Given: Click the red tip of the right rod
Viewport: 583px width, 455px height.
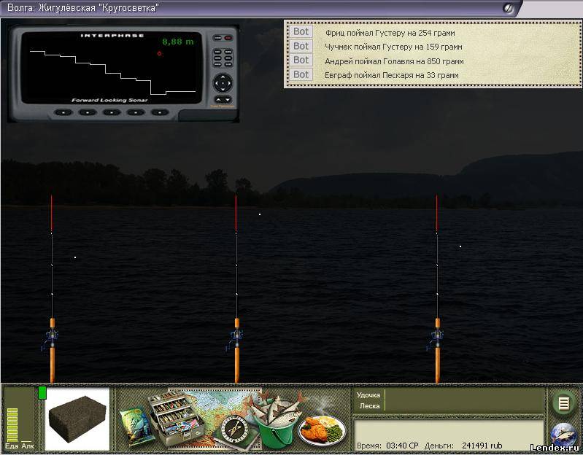Looking at the screenshot, I should [x=437, y=213].
